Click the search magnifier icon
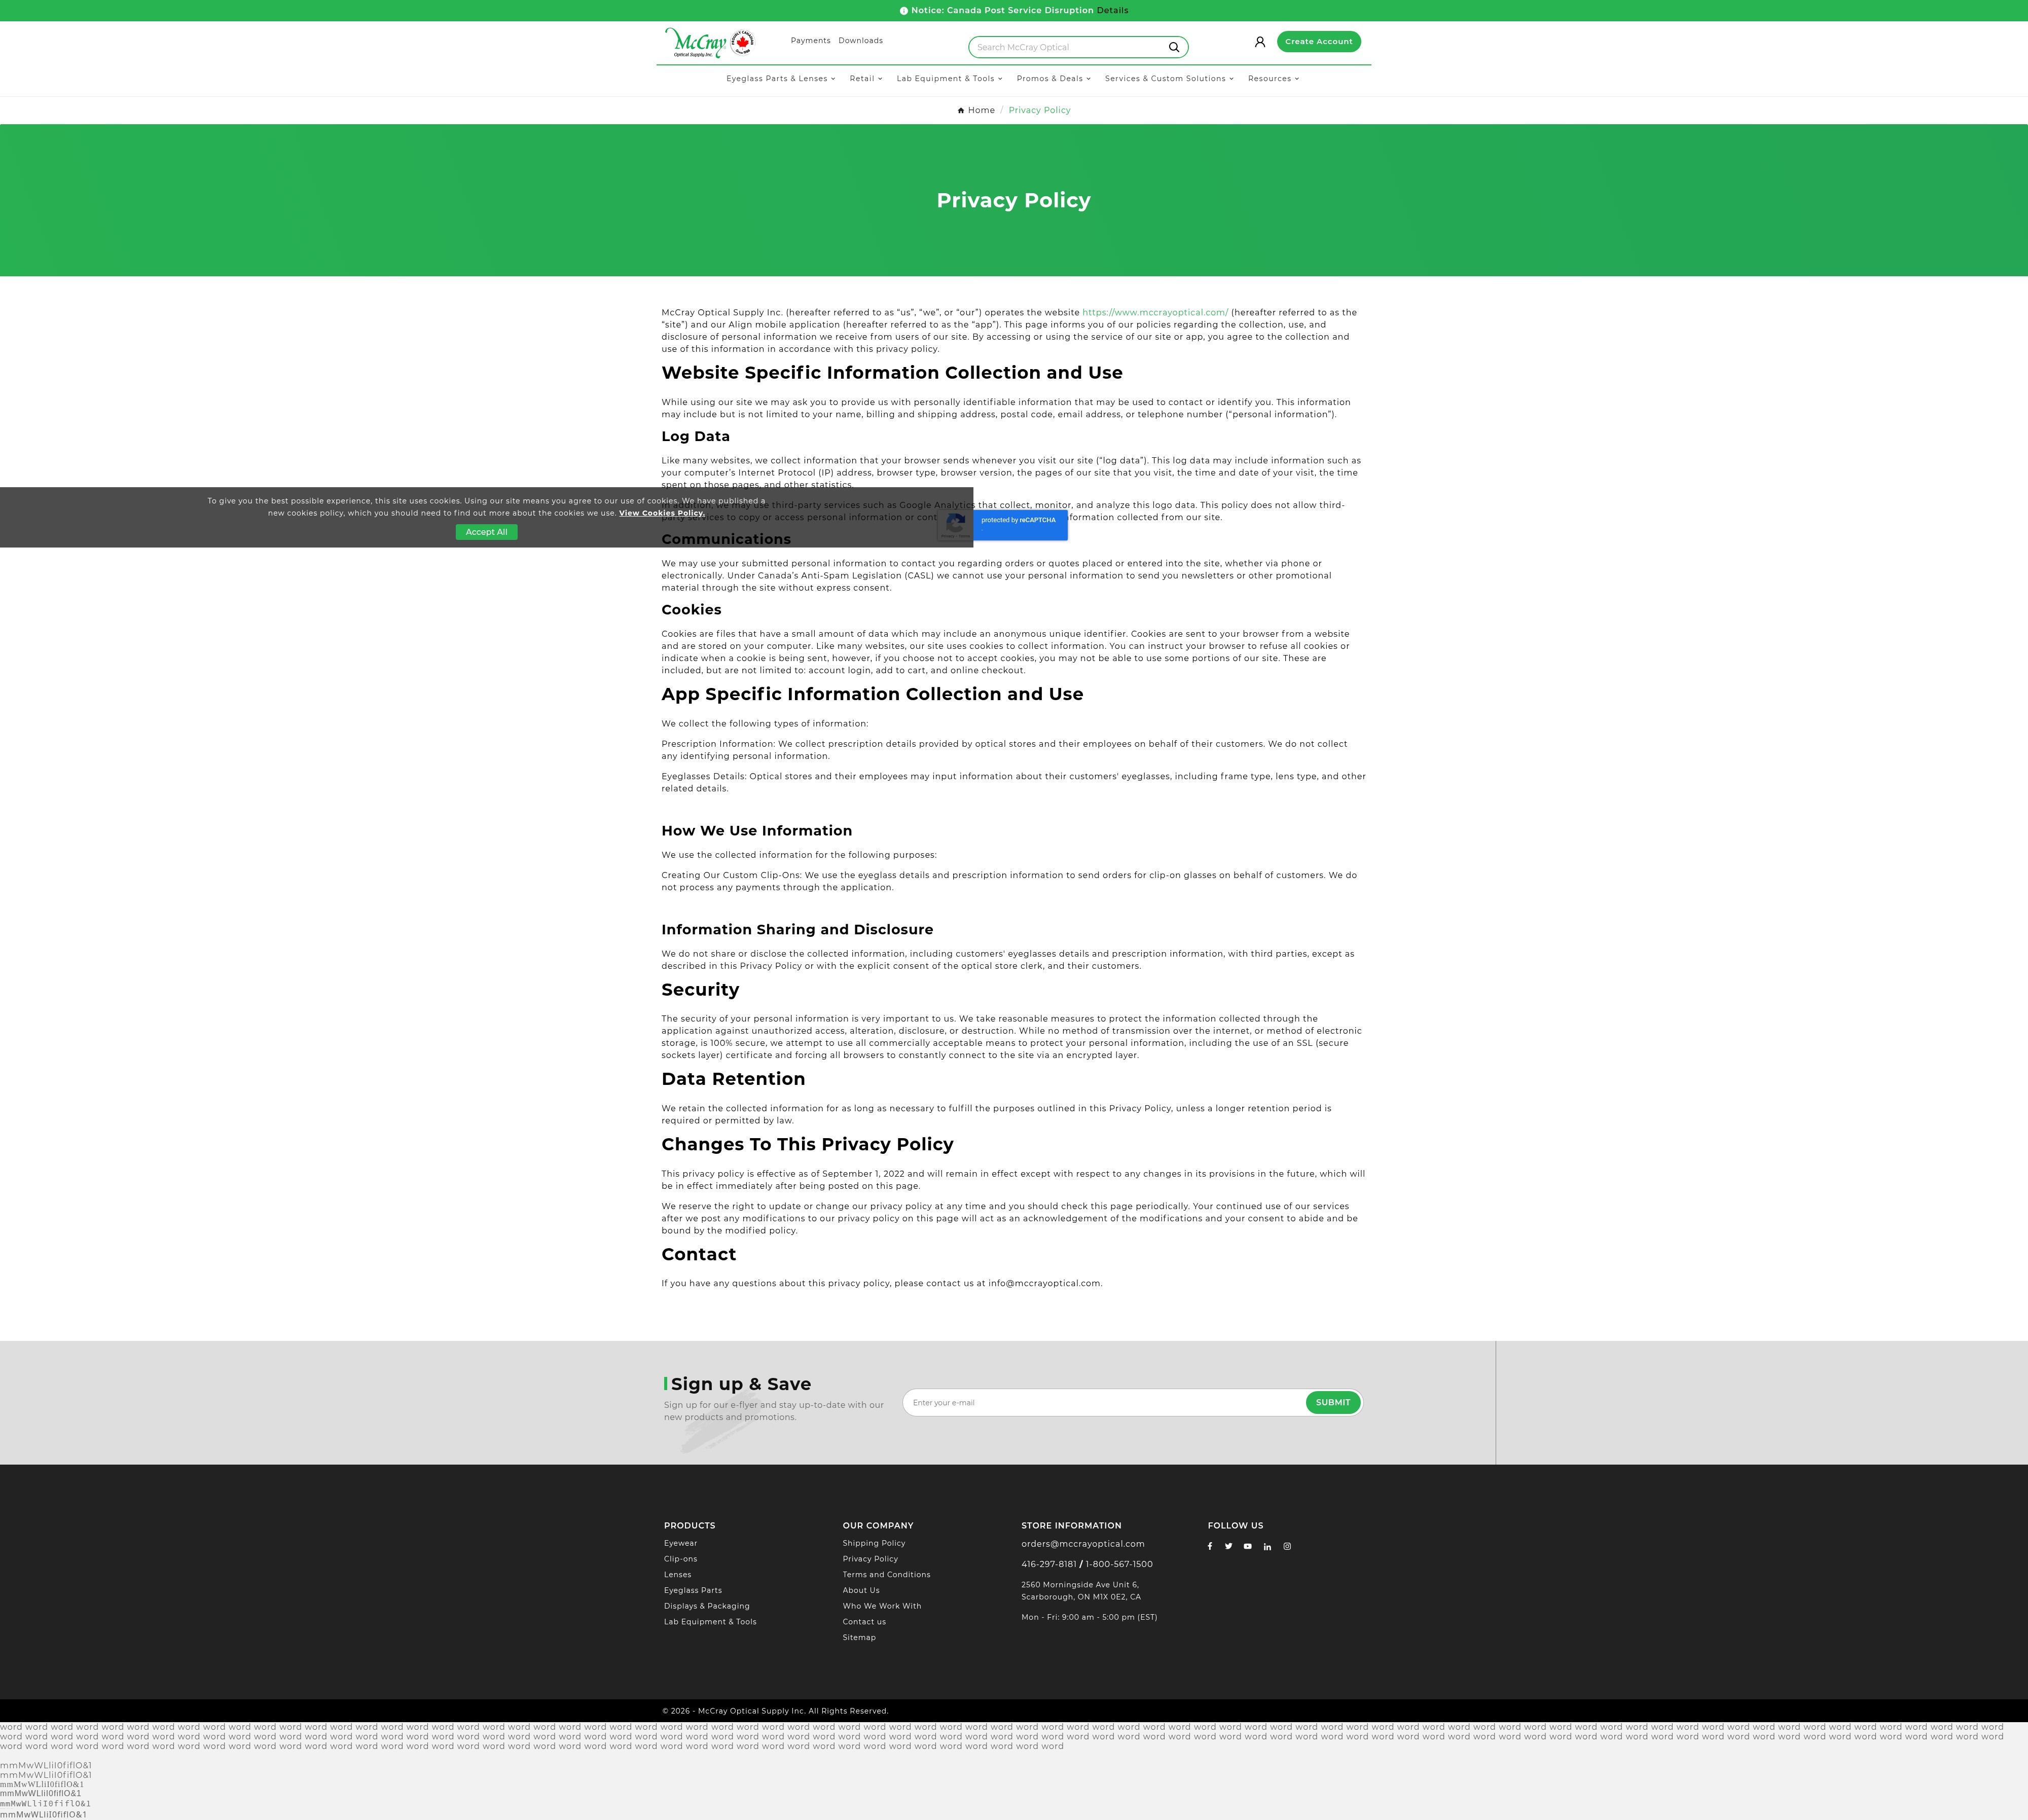This screenshot has height=1820, width=2028. (x=1174, y=47)
